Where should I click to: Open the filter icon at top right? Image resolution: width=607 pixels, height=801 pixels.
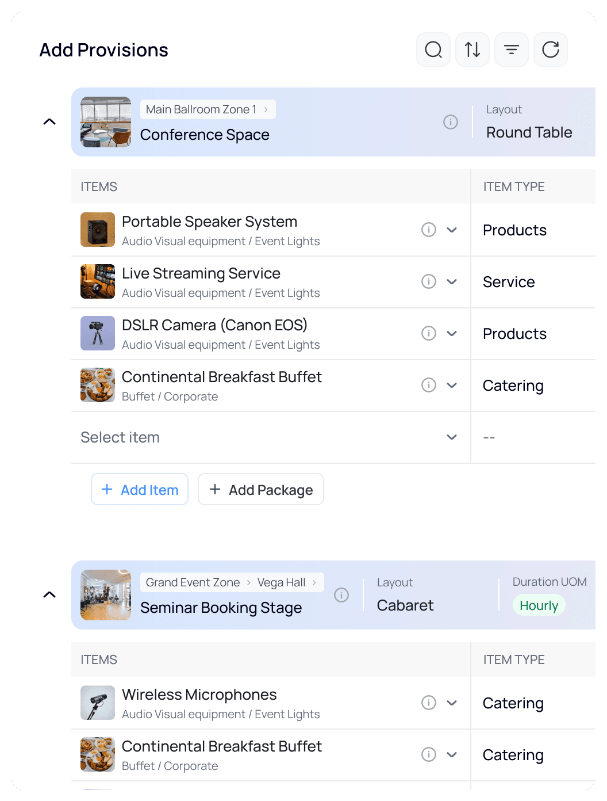tap(512, 49)
